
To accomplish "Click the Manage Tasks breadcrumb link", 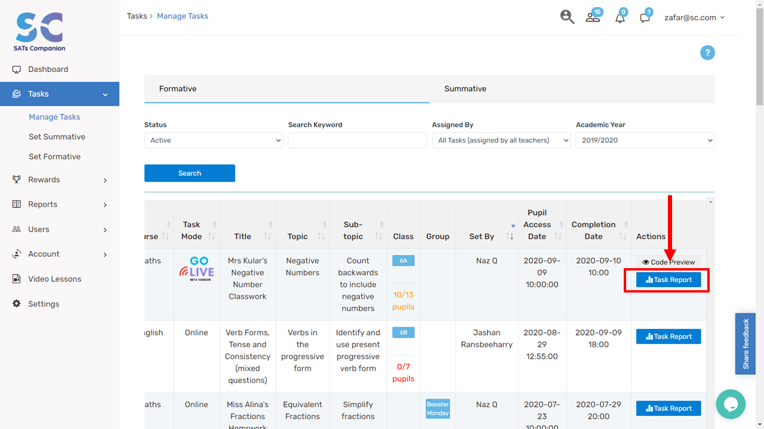I will click(183, 16).
